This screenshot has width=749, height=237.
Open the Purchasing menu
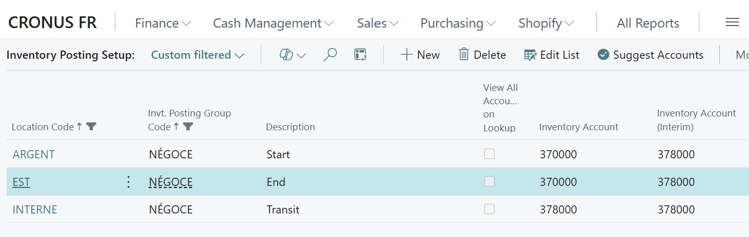click(457, 23)
